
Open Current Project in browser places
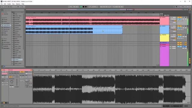pyautogui.click(x=6, y=44)
